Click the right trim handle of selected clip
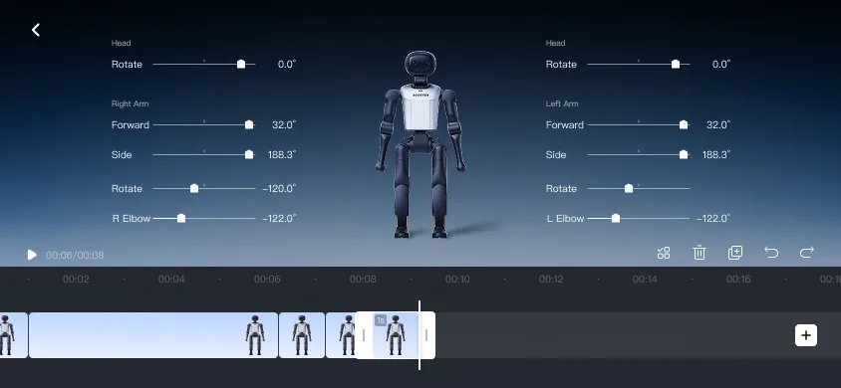Screen dimensions: 841x388 pyautogui.click(x=426, y=335)
